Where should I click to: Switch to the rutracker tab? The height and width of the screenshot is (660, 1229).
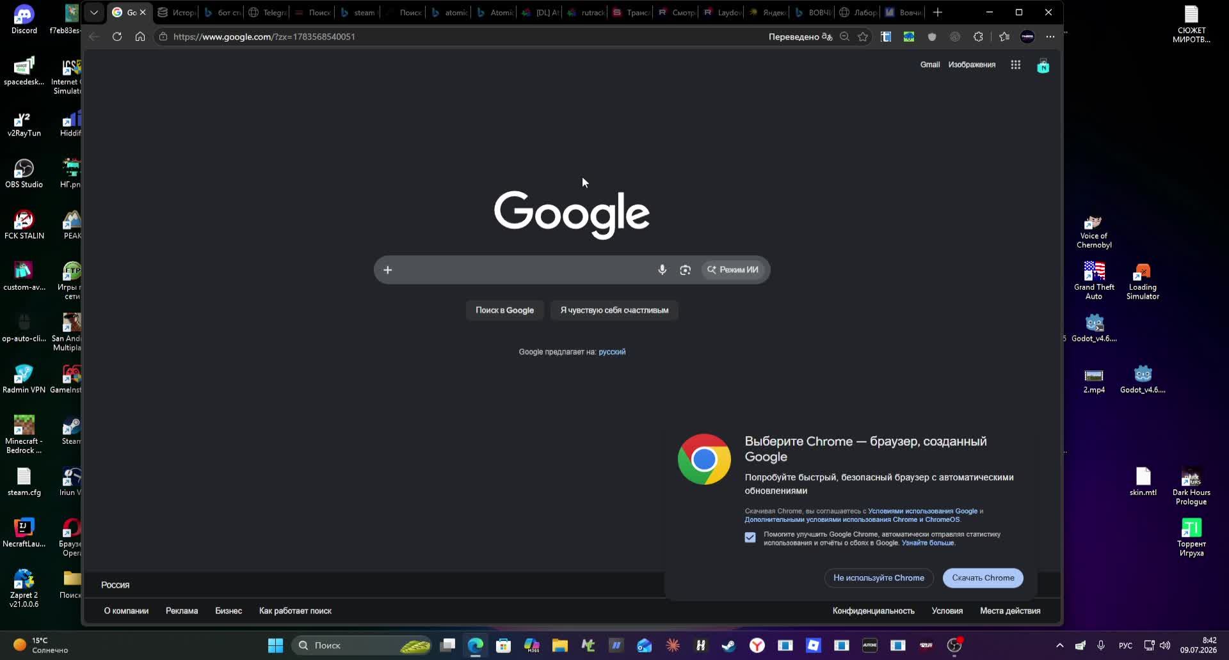click(586, 12)
